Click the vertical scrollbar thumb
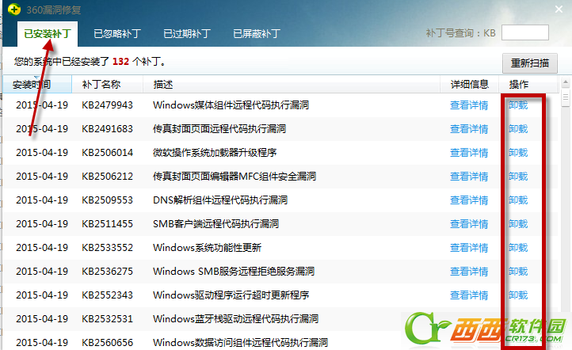The width and height of the screenshot is (572, 350). (x=566, y=97)
